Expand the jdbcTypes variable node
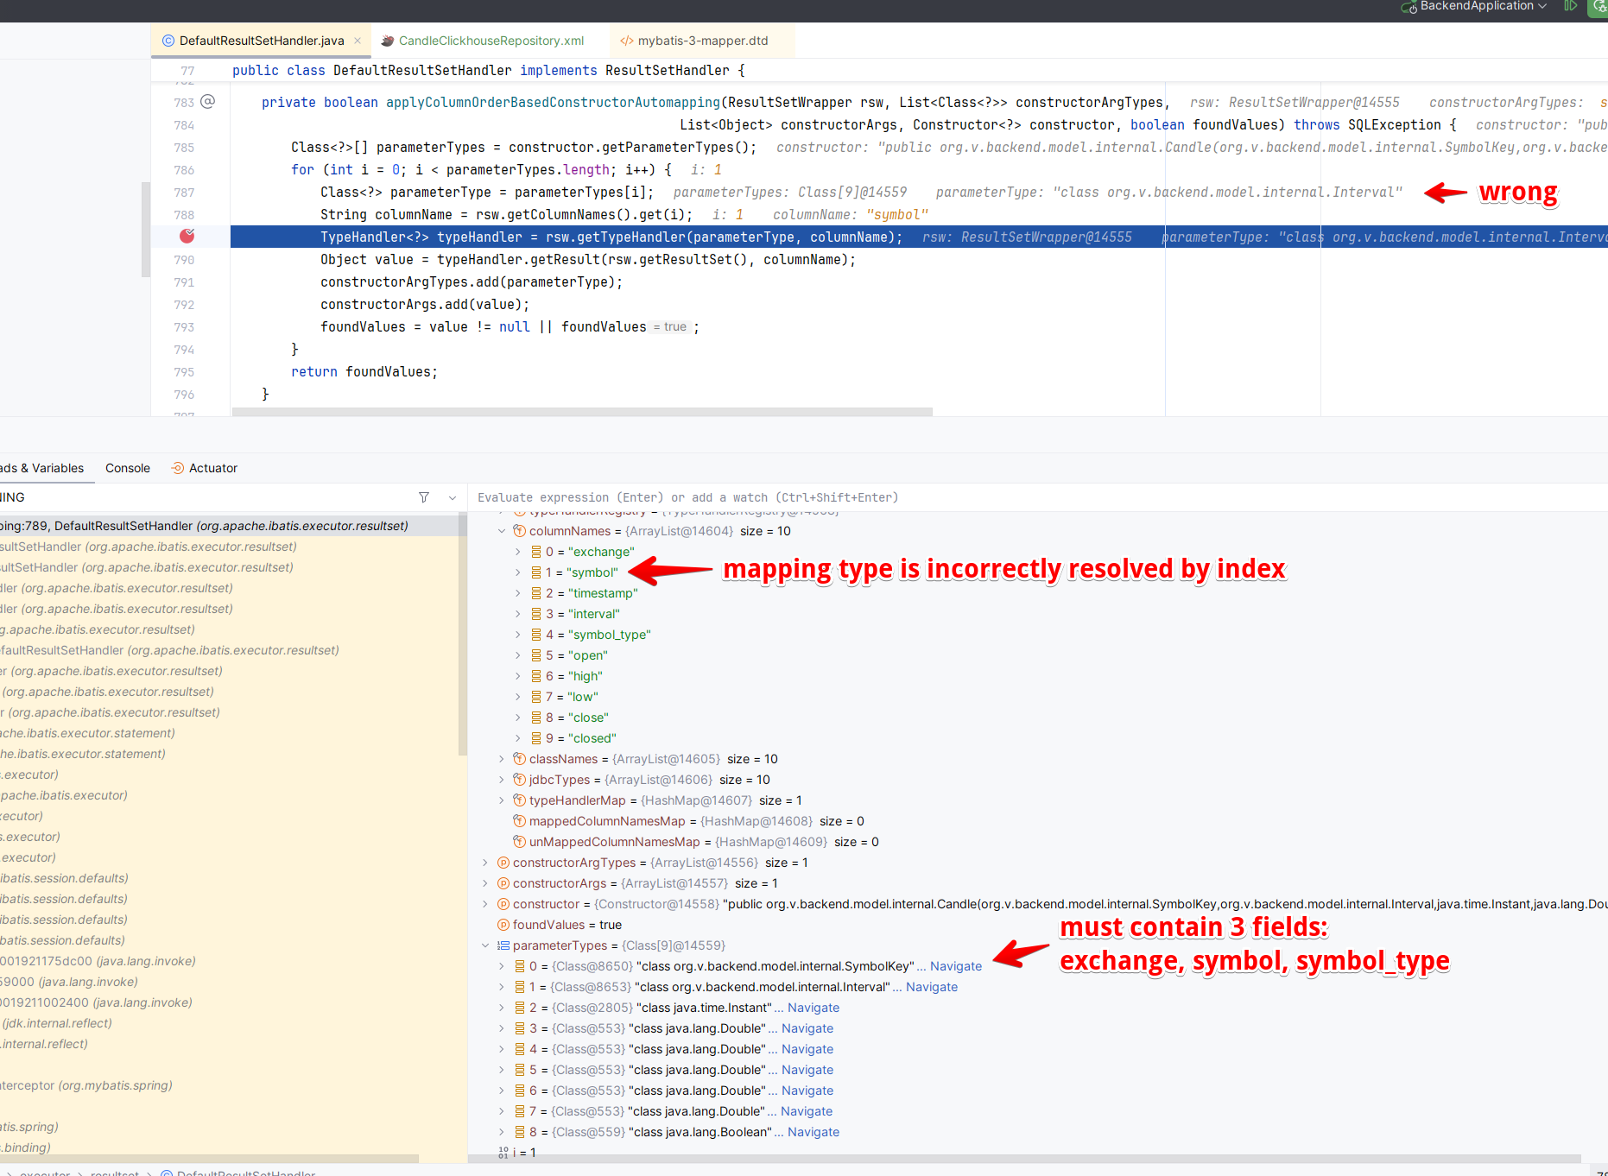This screenshot has width=1608, height=1176. 502,780
